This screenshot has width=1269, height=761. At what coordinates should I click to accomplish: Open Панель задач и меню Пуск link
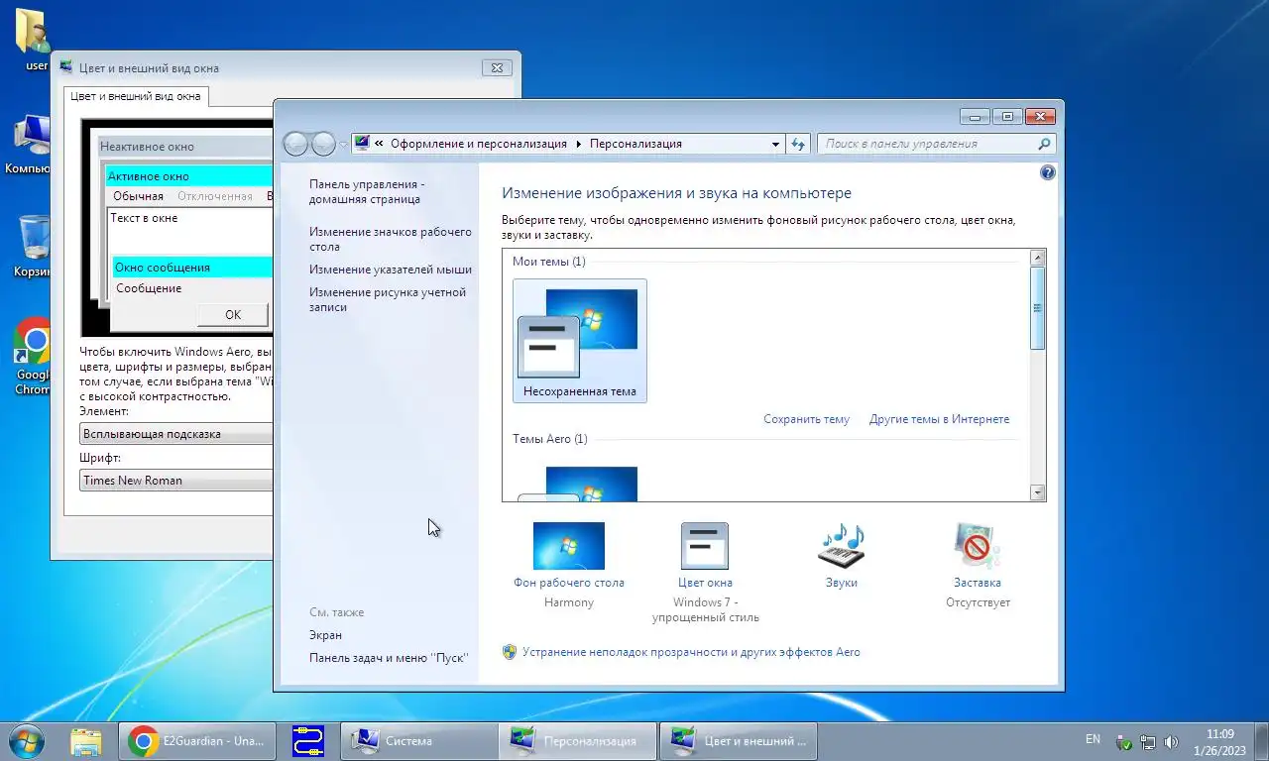pos(389,658)
